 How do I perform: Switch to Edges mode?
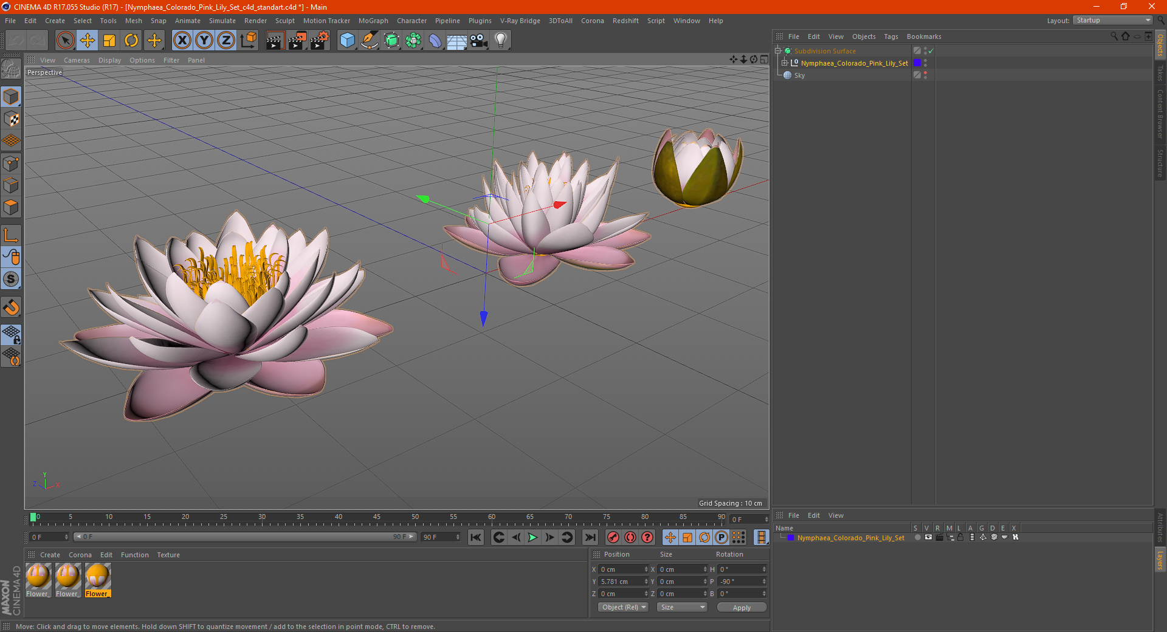pos(11,185)
